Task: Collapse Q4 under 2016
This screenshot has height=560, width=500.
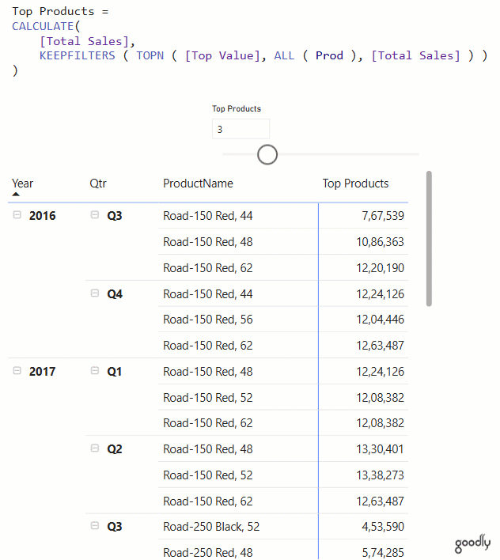Action: click(x=95, y=293)
